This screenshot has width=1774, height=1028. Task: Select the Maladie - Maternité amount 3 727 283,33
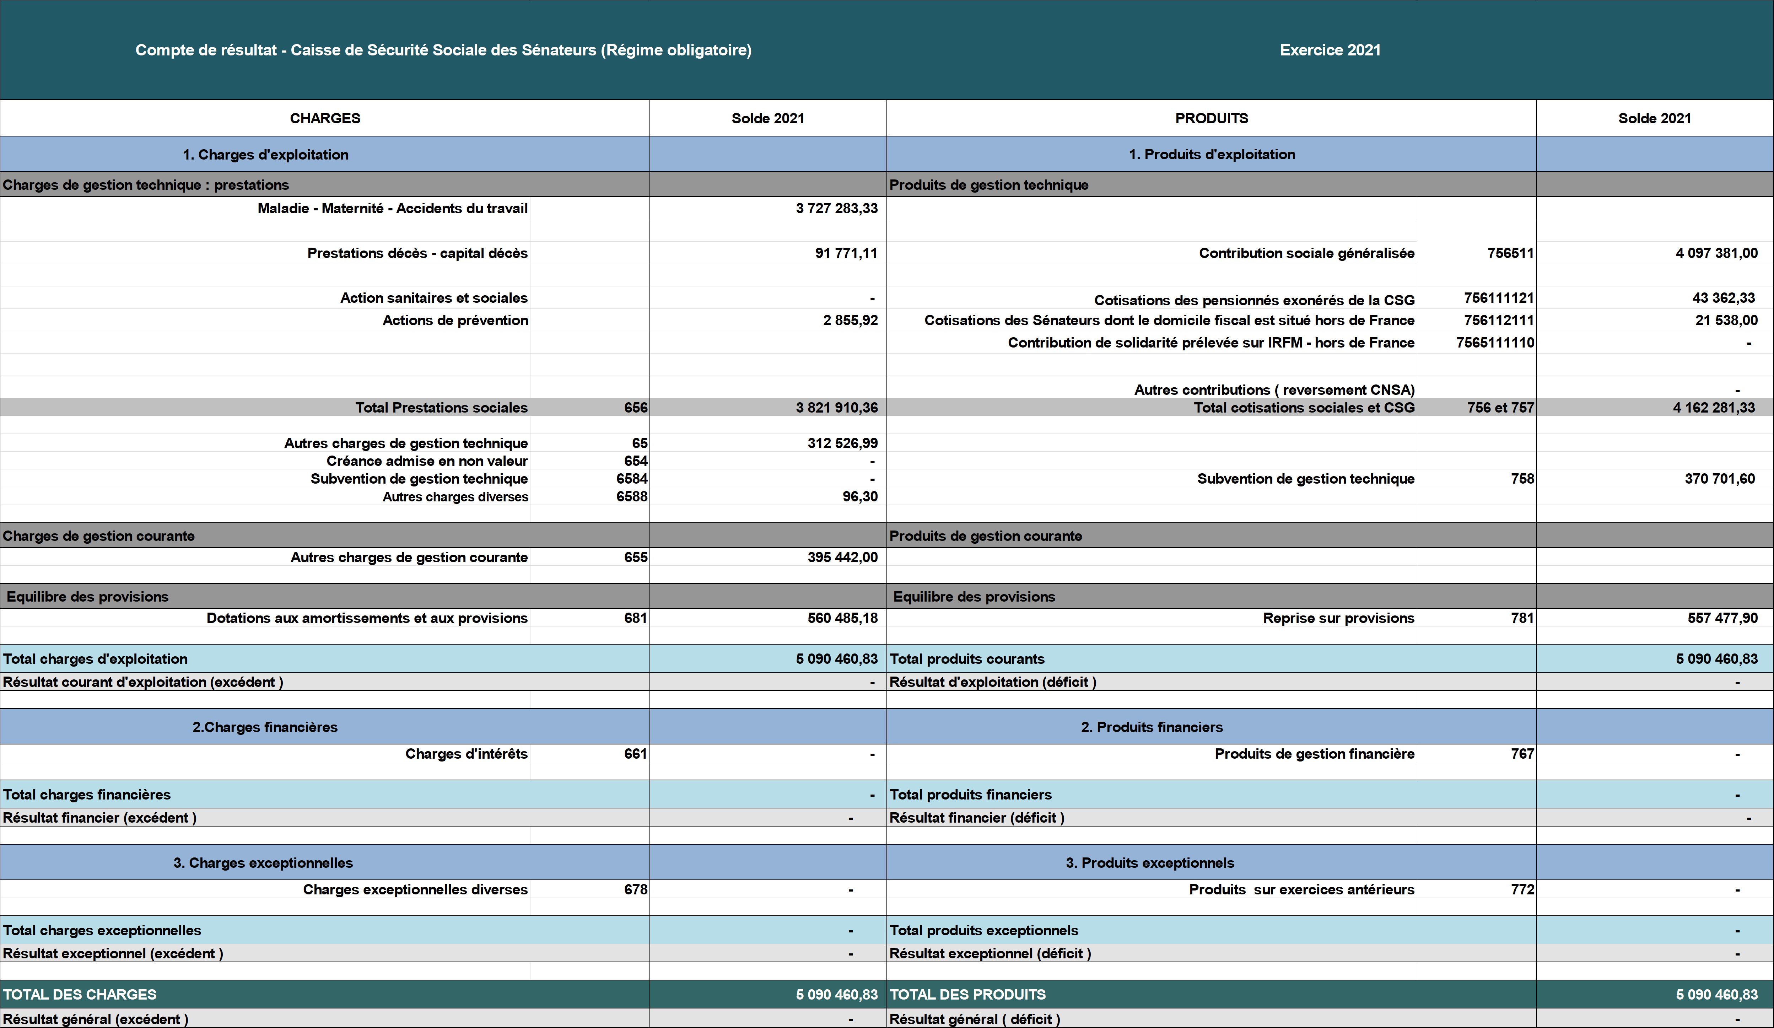pyautogui.click(x=836, y=209)
